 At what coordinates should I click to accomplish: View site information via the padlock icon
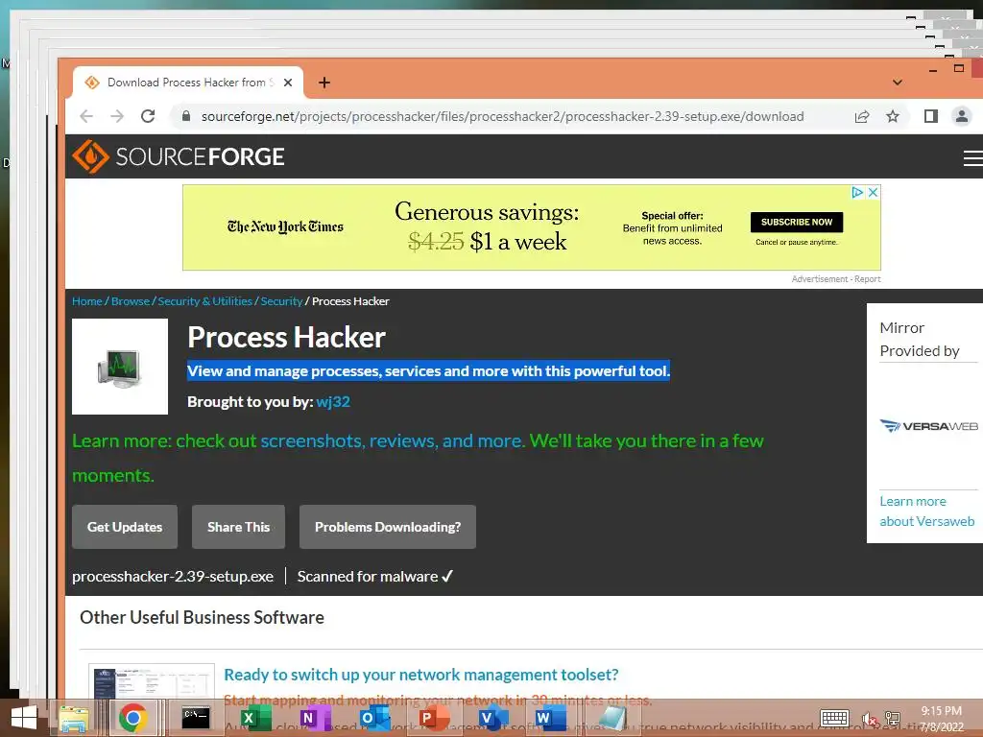point(185,116)
